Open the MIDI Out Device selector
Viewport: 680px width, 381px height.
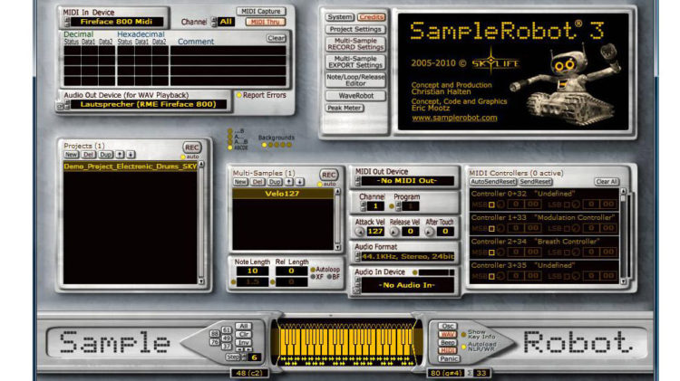click(407, 181)
